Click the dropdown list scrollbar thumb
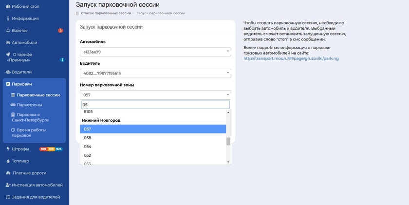 [228, 141]
